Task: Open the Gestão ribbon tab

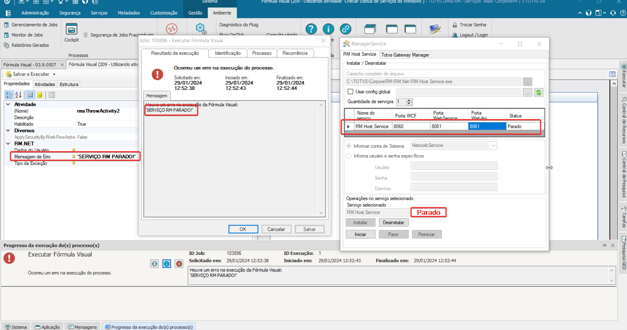Action: 195,13
